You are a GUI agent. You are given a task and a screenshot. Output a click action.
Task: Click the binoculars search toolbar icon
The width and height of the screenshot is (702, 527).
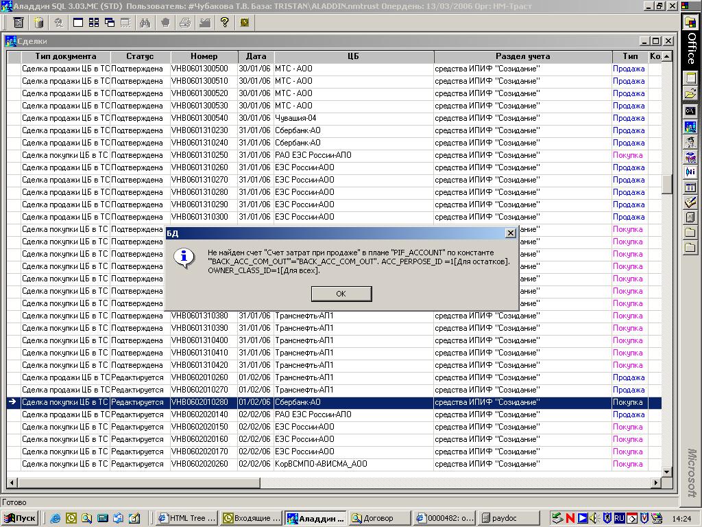[145, 22]
